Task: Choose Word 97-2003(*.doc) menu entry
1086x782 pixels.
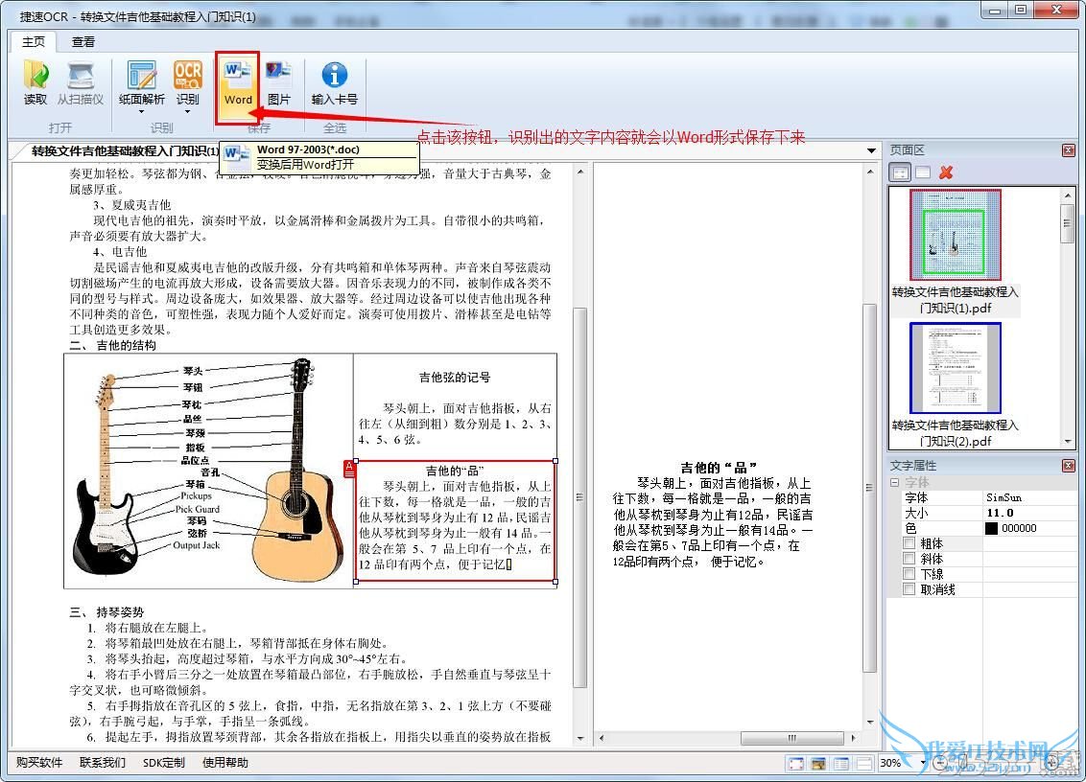Action: pyautogui.click(x=308, y=149)
